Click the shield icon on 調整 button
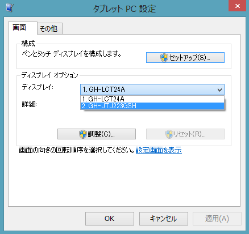This screenshot has height=234, width=249. 83,134
